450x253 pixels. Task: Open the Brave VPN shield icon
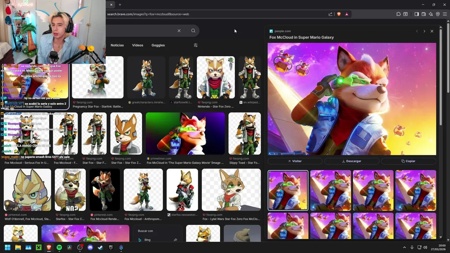[438, 14]
